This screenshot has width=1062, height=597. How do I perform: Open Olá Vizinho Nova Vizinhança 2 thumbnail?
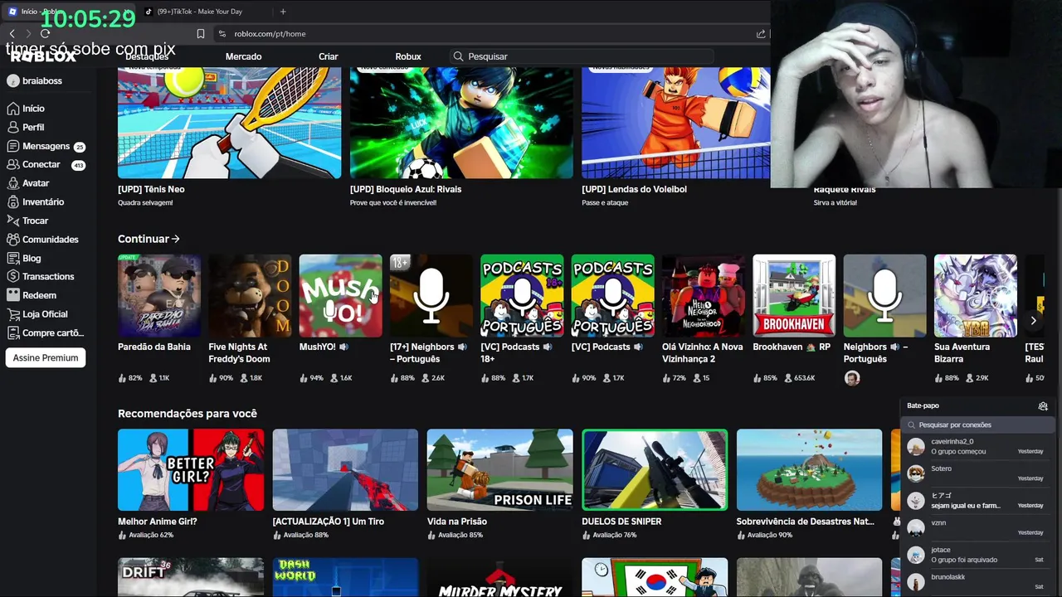pos(704,296)
